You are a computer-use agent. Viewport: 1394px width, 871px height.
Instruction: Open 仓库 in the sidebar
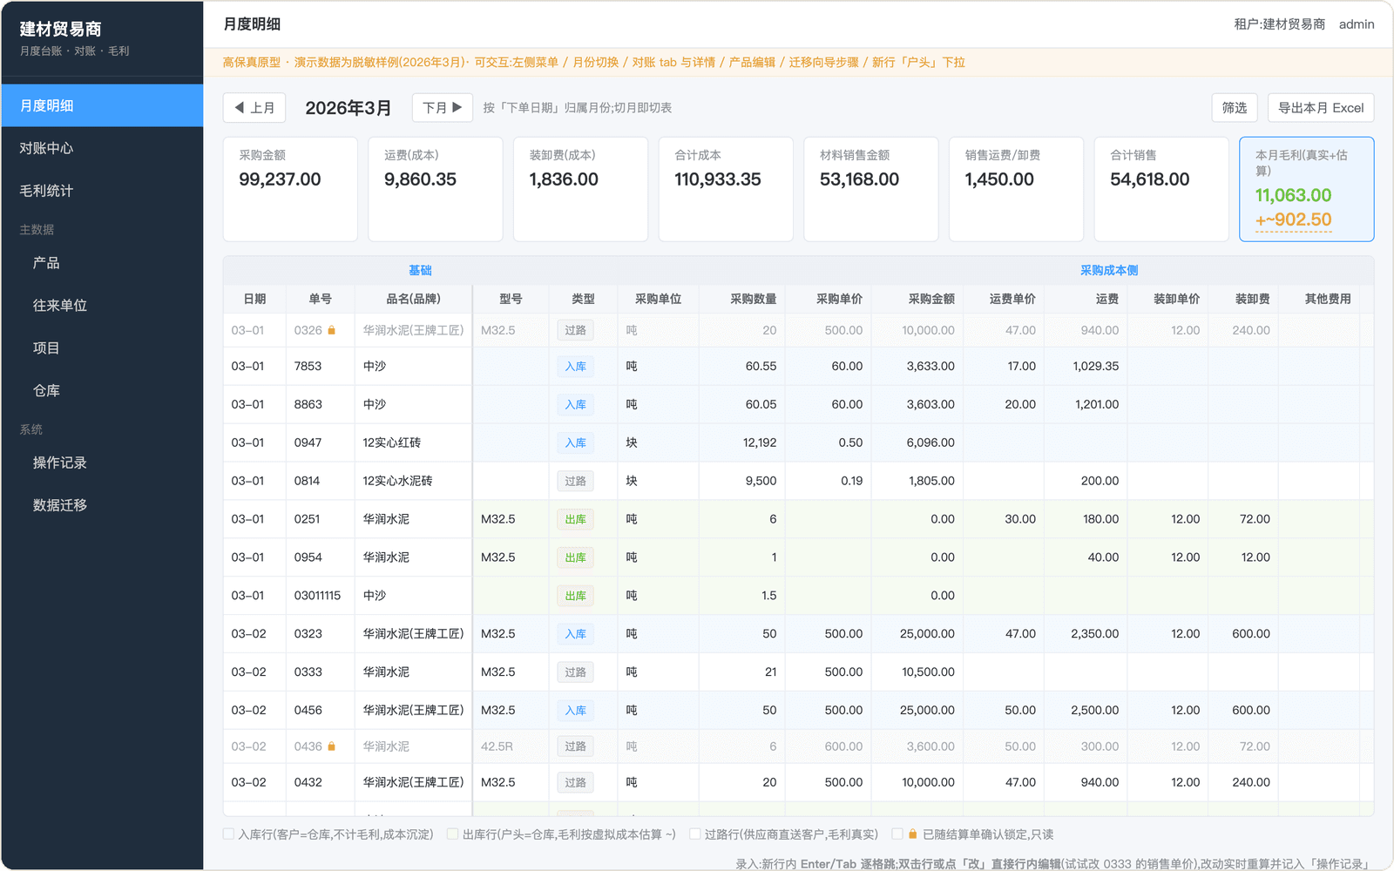(102, 391)
